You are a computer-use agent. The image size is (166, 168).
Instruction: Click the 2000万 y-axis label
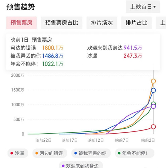click(17, 75)
